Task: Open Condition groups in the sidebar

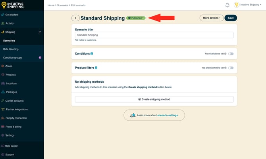Action: pos(13,58)
